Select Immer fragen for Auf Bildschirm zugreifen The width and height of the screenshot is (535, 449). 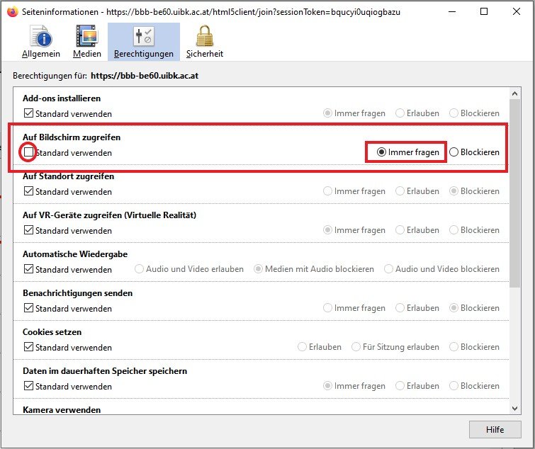point(381,152)
